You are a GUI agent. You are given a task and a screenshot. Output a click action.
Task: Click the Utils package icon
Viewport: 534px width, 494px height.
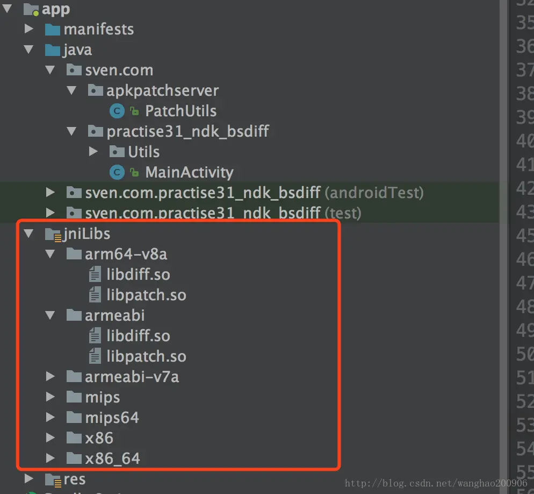tap(117, 151)
